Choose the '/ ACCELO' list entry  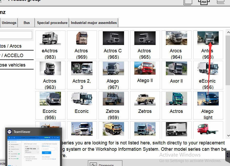(17, 56)
